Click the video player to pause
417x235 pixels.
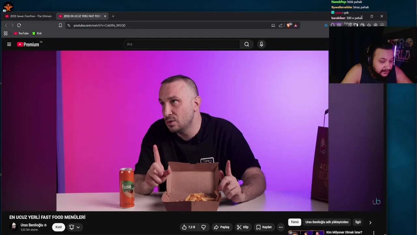click(x=192, y=131)
